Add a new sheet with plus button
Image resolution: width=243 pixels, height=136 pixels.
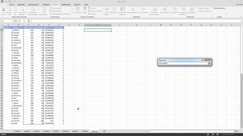tap(104, 131)
